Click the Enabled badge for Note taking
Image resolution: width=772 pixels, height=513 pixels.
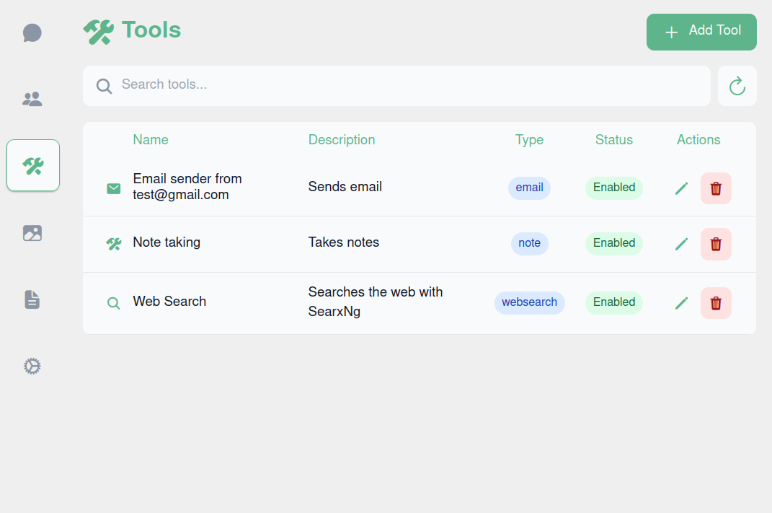[613, 243]
